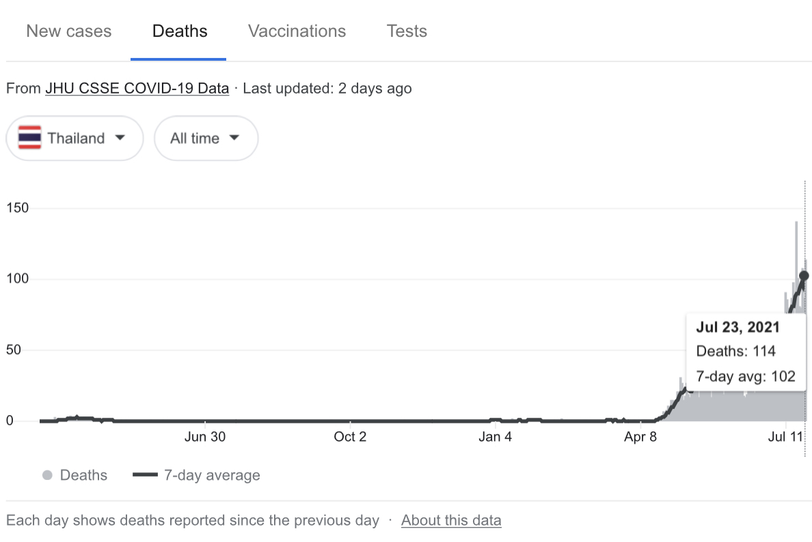Click the Jul 23, 2021 tooltip title
This screenshot has width=812, height=542.
(x=737, y=327)
